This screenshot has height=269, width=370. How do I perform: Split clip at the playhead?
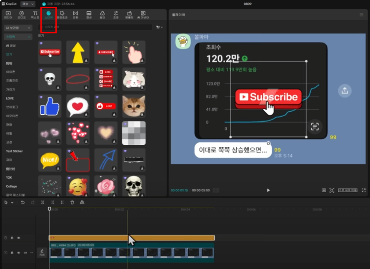tap(42, 202)
